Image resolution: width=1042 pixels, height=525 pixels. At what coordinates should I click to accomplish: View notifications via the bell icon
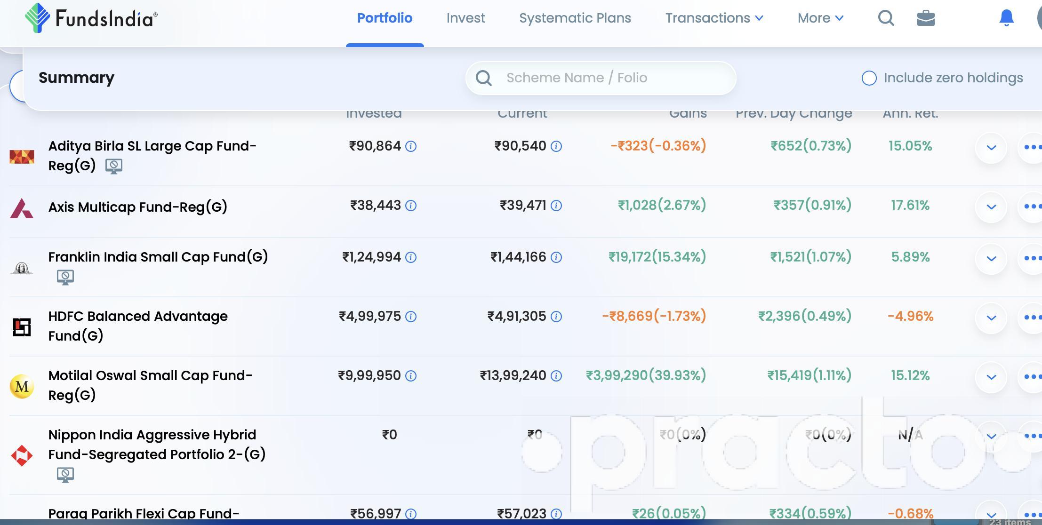tap(1006, 18)
